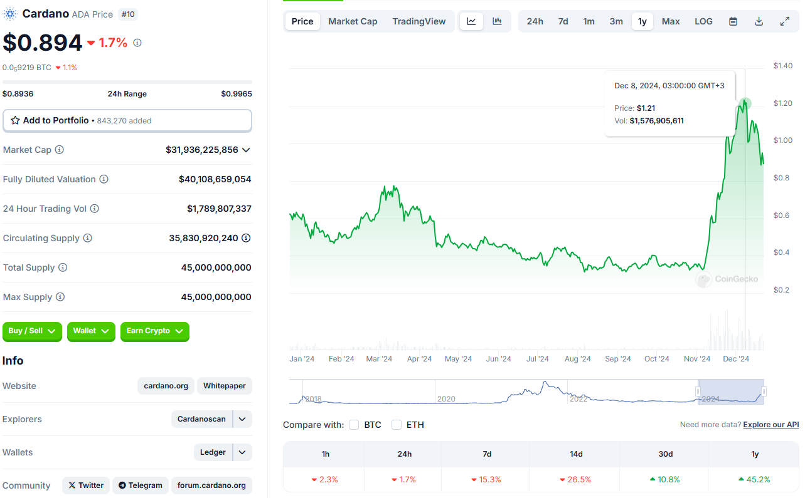Select the 1y time range

[x=642, y=21]
